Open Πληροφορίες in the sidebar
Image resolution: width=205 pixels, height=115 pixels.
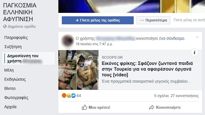coord(16,37)
